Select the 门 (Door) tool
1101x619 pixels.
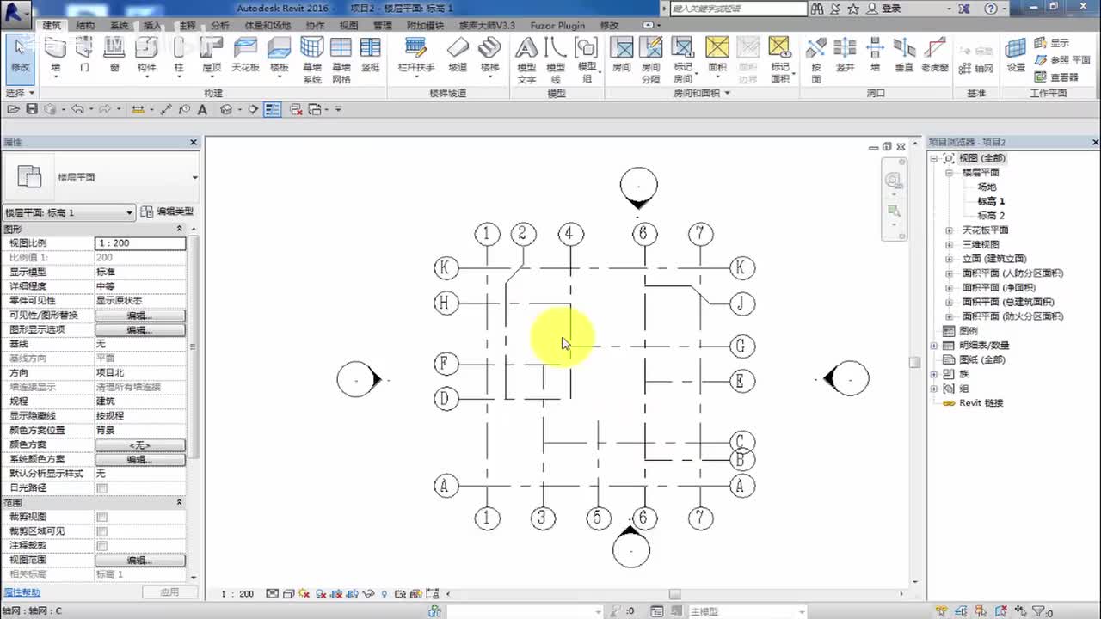pos(84,54)
